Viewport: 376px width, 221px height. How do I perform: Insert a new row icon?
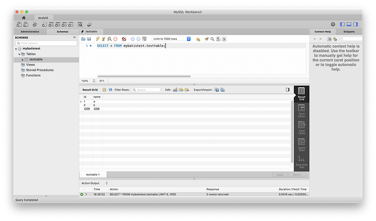[x=181, y=90]
